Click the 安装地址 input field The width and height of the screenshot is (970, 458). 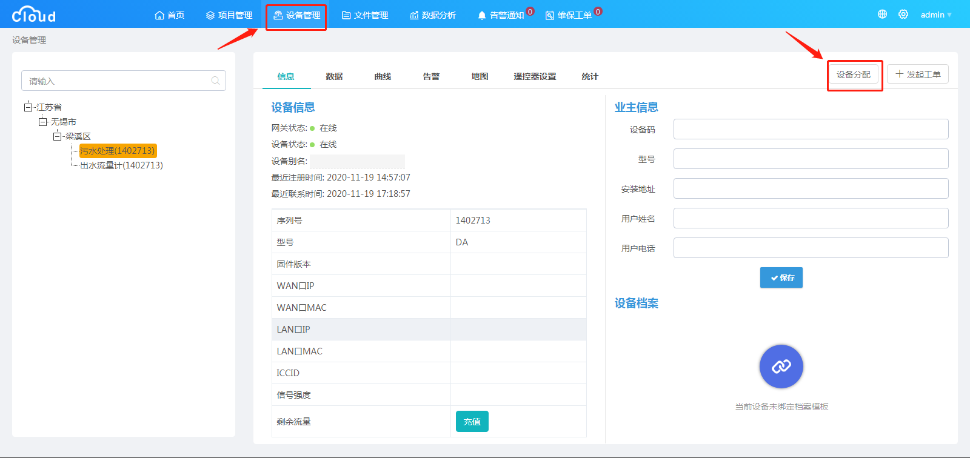811,188
